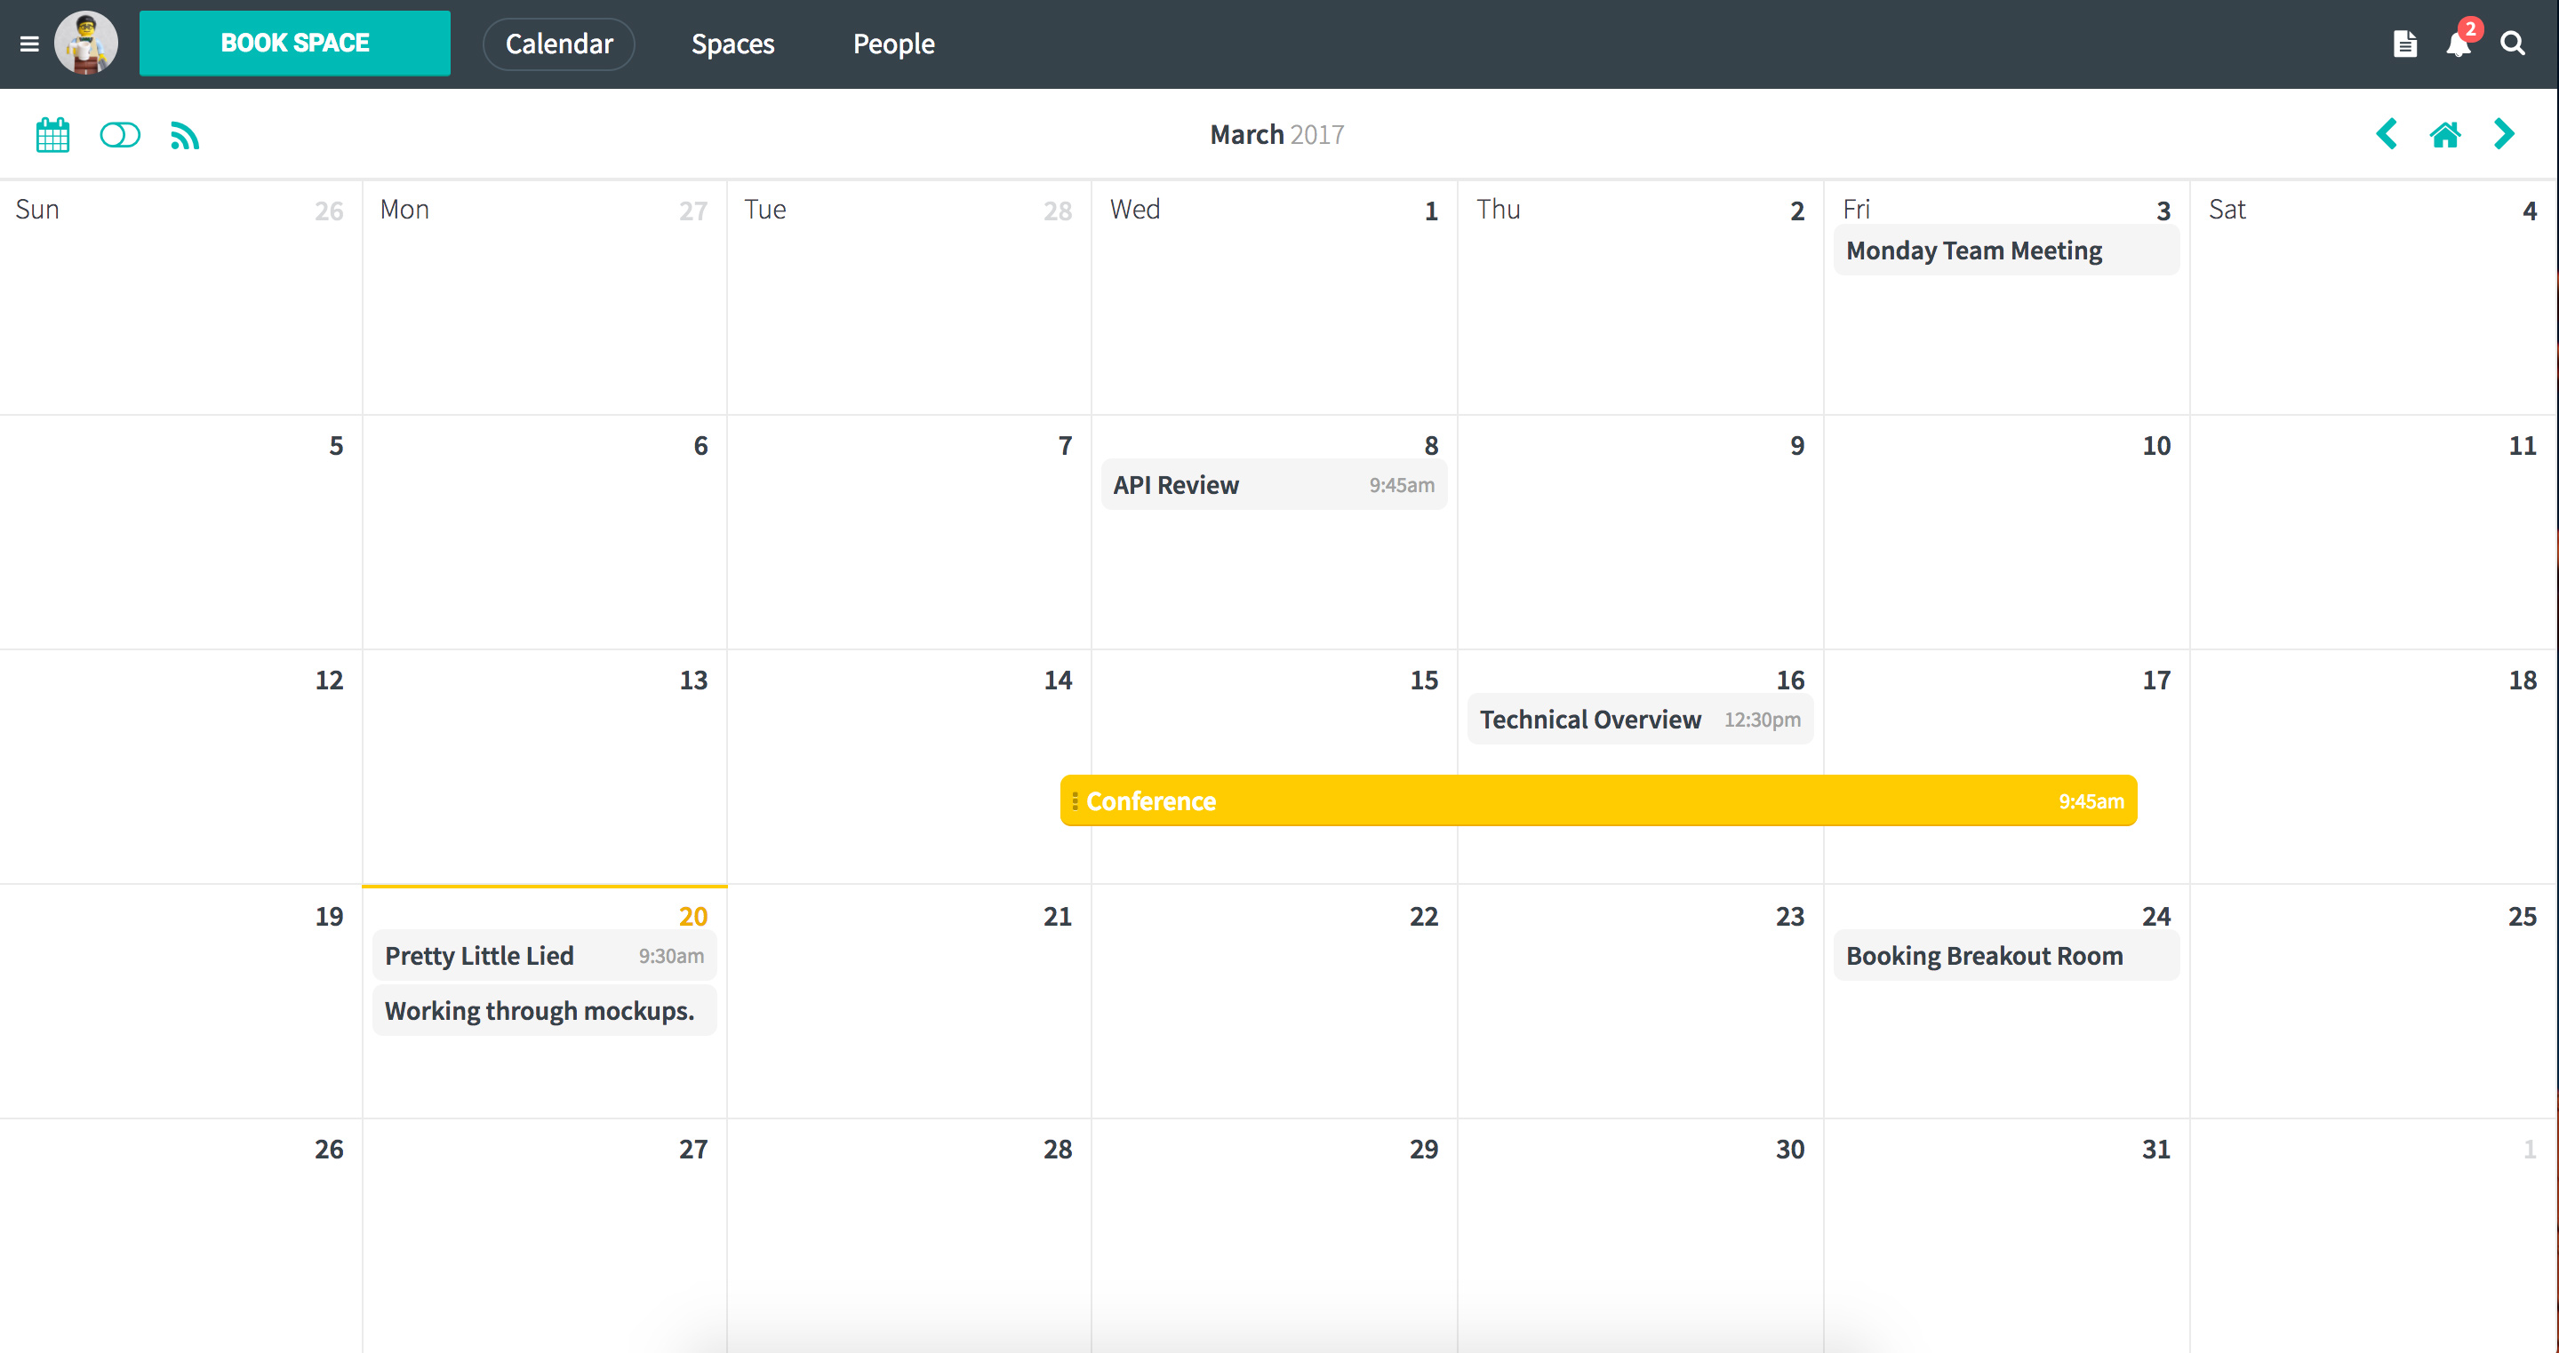Viewport: 2559px width, 1353px height.
Task: Click the 9:45am time on API Review
Action: (x=1402, y=485)
